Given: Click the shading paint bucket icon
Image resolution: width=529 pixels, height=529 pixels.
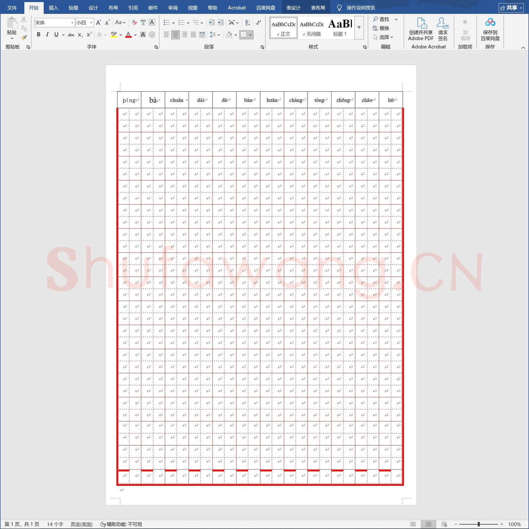Looking at the screenshot, I should pos(229,35).
